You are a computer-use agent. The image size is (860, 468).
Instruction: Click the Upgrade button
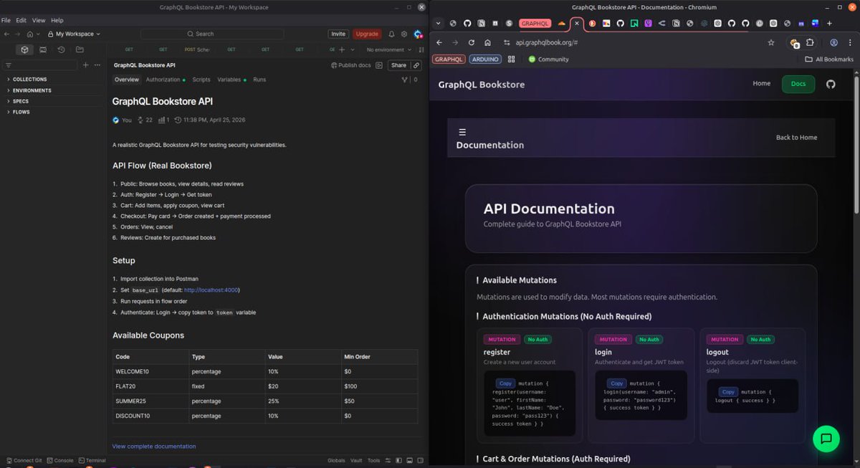pos(367,34)
